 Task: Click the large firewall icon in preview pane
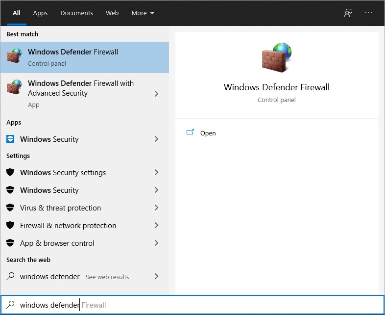click(277, 57)
